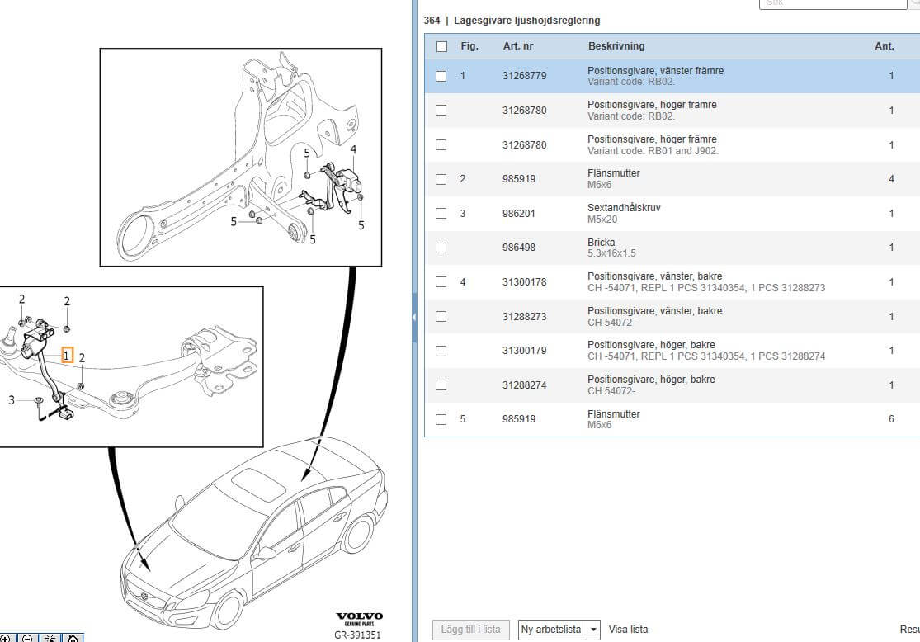
Task: Check the Sextandhålskruv 986201 checkbox
Action: coord(441,214)
